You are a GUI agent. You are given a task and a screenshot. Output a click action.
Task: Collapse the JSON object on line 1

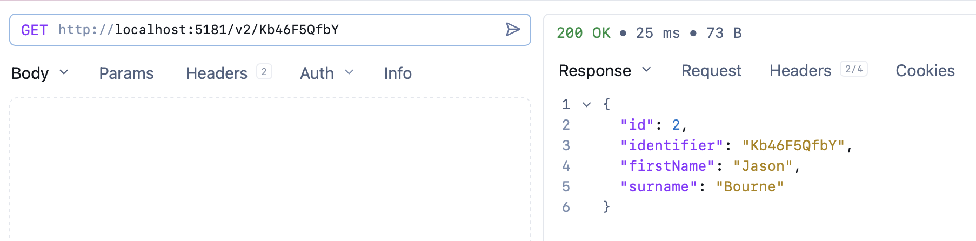(x=586, y=104)
